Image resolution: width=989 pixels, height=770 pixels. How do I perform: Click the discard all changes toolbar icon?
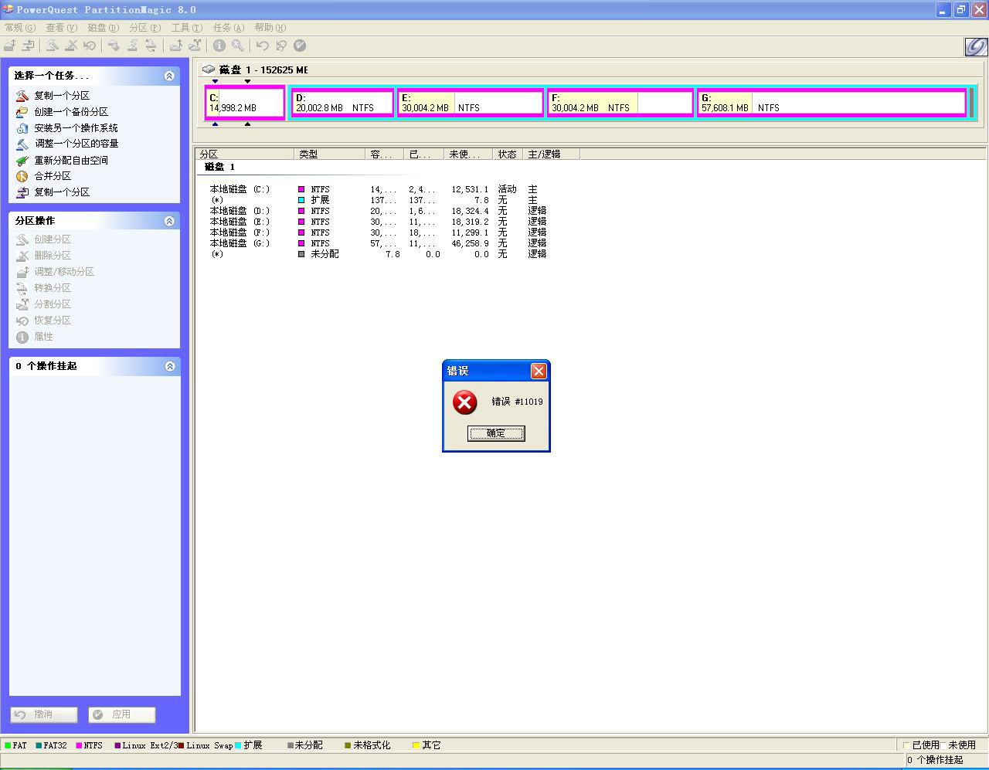coord(281,46)
